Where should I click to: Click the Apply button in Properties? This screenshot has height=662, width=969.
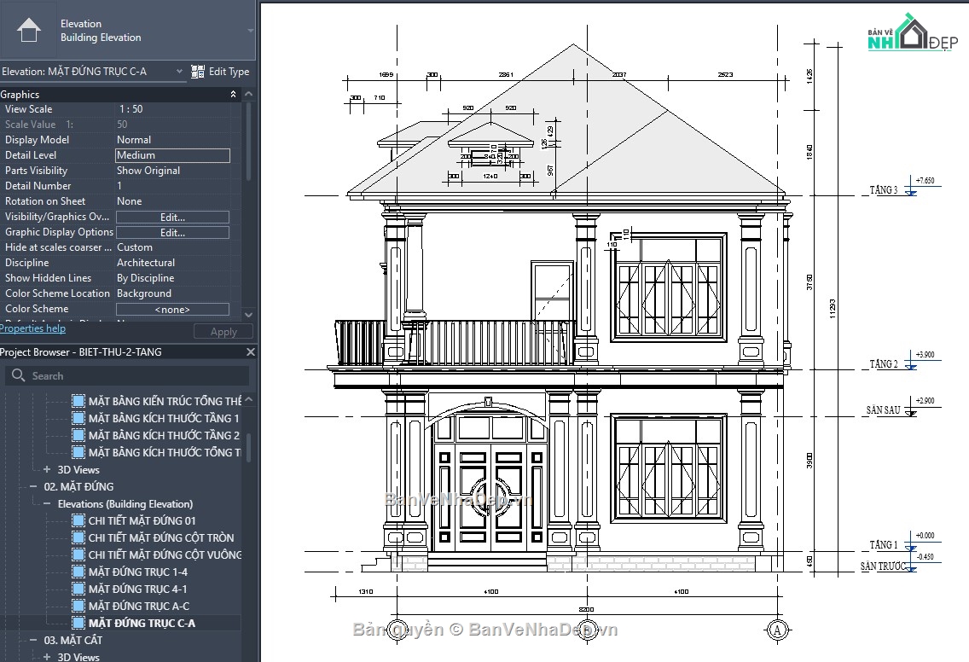223,332
